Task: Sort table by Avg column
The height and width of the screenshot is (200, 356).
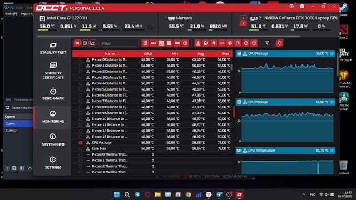Action: click(200, 54)
